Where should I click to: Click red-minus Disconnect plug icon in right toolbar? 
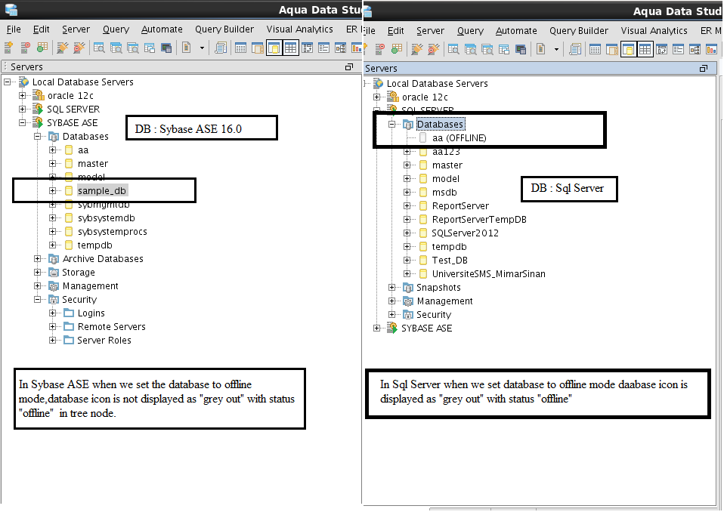coord(434,49)
